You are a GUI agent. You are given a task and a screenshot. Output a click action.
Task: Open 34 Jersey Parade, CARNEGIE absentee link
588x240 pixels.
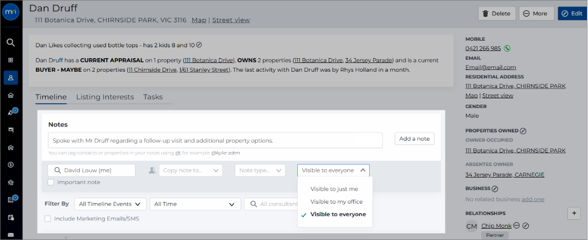coord(505,175)
